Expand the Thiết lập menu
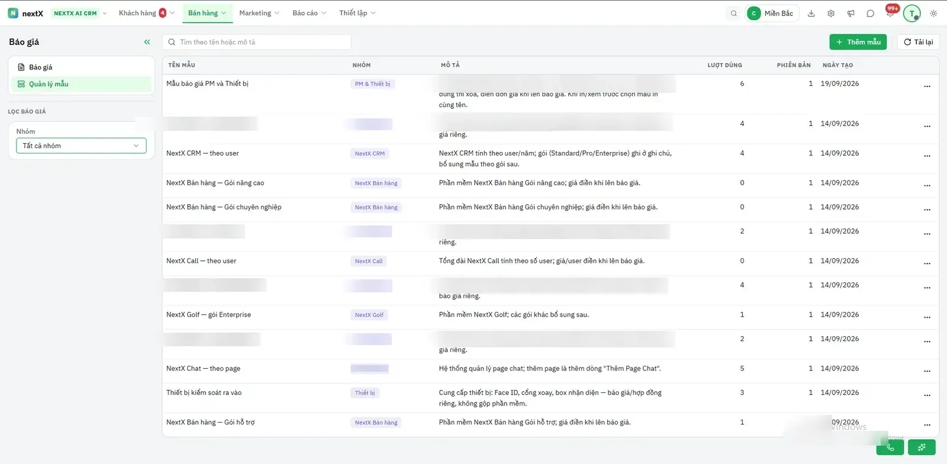Screen dimensions: 947x464 357,13
